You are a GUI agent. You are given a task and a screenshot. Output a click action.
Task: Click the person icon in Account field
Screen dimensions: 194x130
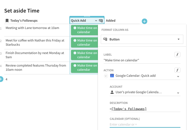[x=112, y=92]
